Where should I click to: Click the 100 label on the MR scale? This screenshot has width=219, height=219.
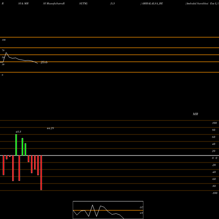pos(214,123)
